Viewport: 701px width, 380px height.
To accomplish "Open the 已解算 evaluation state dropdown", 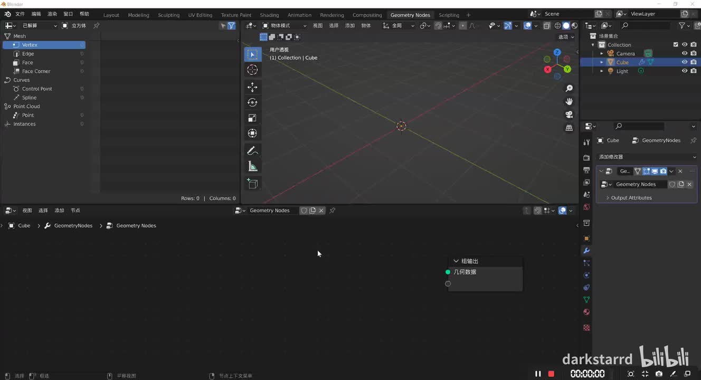I will [40, 25].
